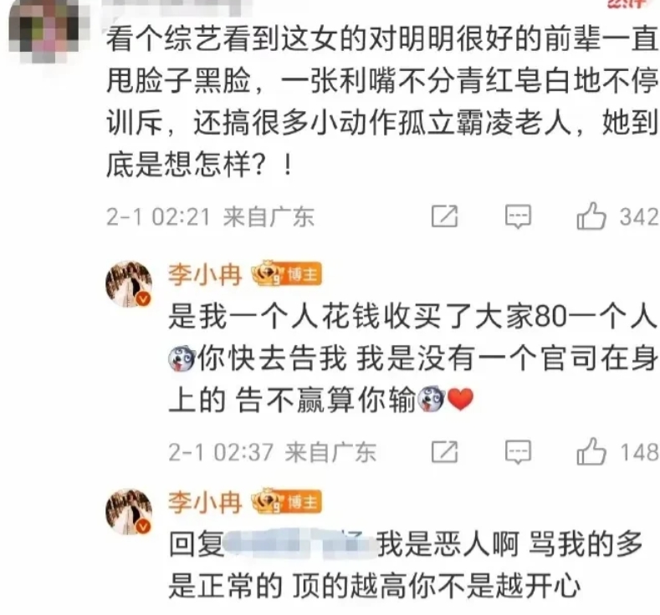Share the 02:37 reply via forward icon

point(444,452)
